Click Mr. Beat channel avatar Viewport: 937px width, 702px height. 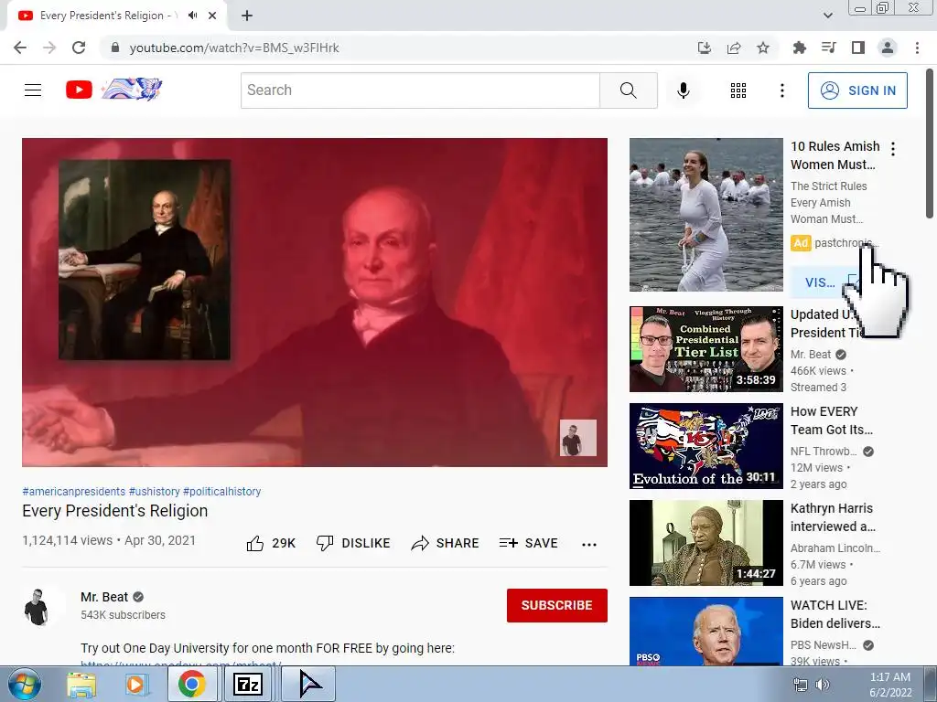[37, 607]
